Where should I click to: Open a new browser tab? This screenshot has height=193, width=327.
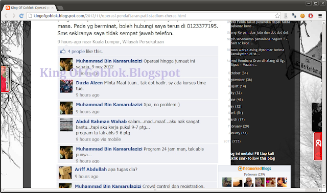point(60,8)
